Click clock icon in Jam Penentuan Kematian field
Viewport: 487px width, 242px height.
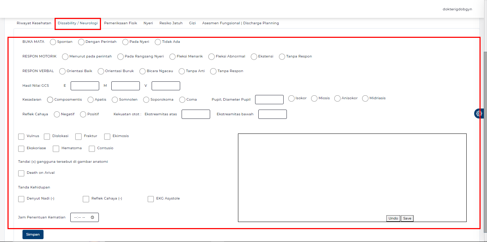pos(92,217)
